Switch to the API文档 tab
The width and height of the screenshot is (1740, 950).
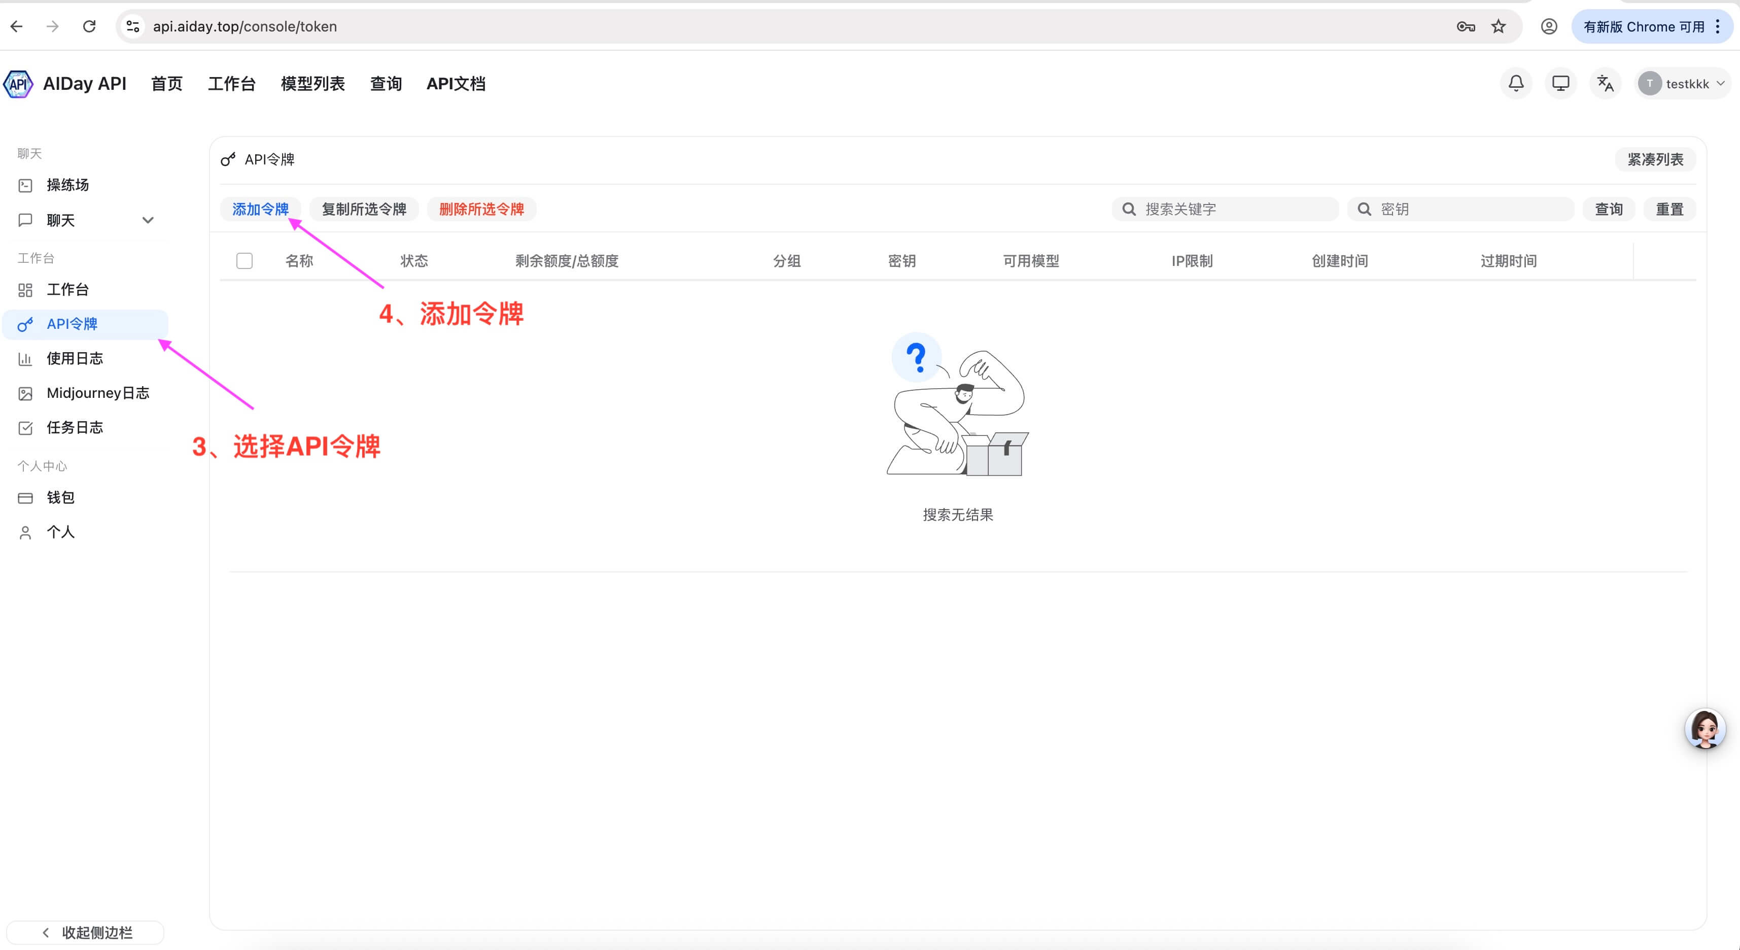pos(455,83)
